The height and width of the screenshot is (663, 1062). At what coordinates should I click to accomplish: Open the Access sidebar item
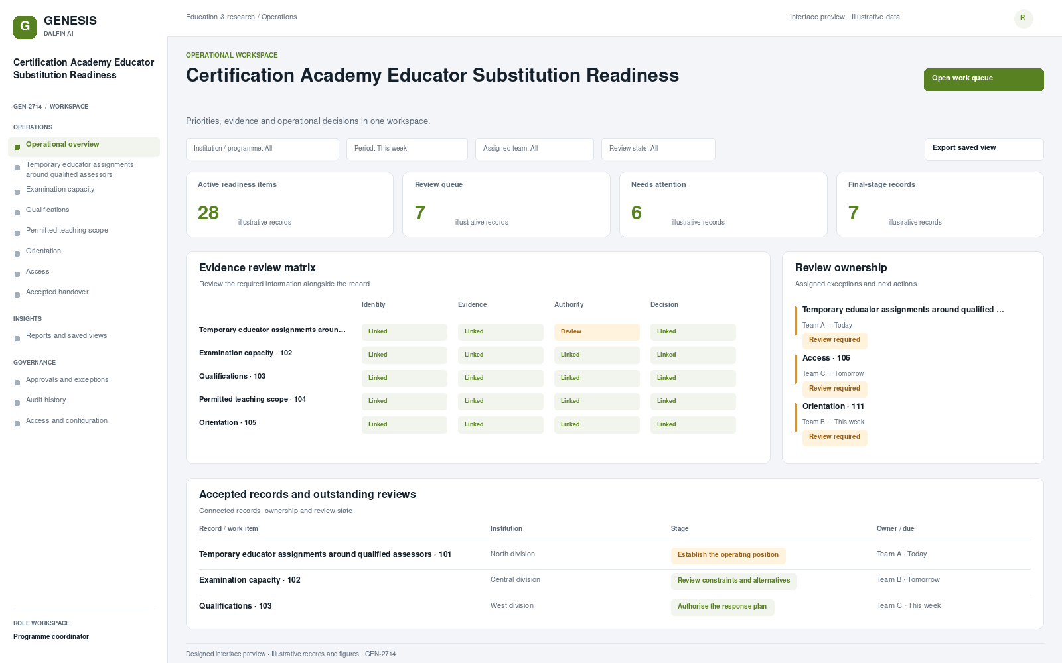coord(84,272)
